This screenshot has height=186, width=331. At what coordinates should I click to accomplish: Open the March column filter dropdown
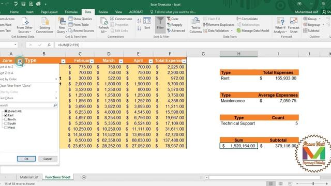point(121,61)
